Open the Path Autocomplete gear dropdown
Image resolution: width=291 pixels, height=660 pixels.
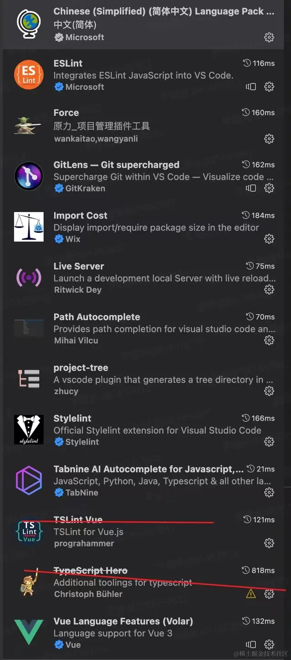[269, 340]
